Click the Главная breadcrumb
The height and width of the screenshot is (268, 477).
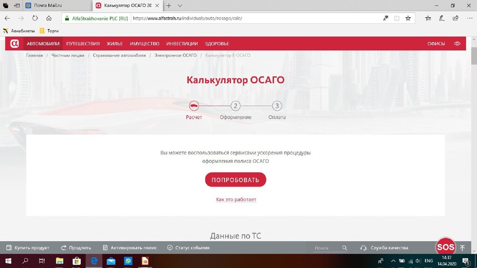click(34, 55)
